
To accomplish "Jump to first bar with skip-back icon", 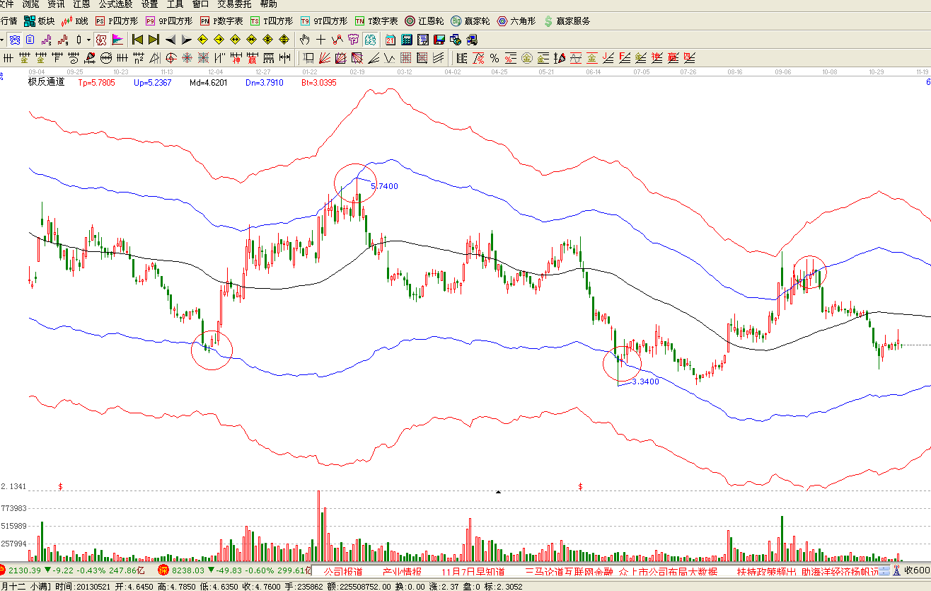I will click(137, 40).
